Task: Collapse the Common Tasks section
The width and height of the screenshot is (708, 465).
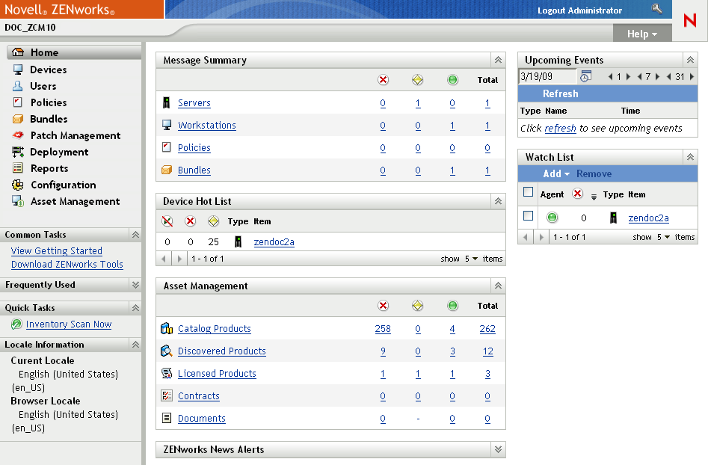Action: pyautogui.click(x=135, y=235)
